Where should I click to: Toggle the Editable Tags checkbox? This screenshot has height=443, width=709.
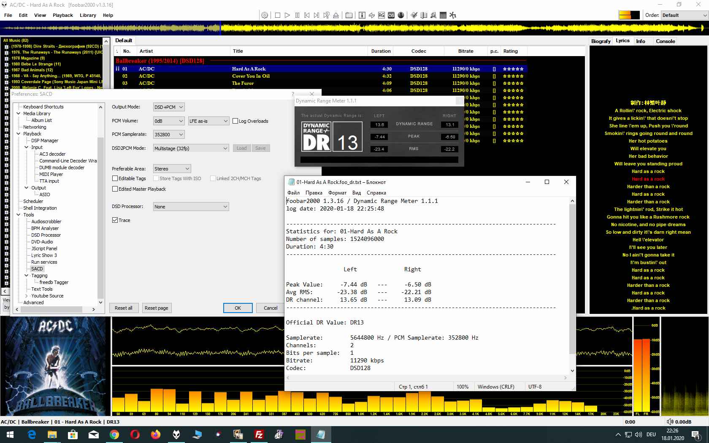pyautogui.click(x=115, y=178)
